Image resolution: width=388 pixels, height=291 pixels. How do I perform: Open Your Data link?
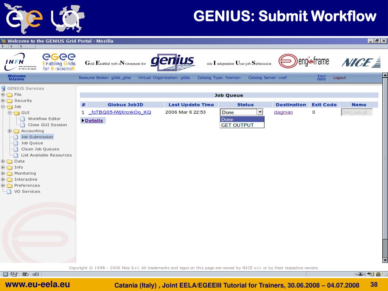click(x=321, y=77)
